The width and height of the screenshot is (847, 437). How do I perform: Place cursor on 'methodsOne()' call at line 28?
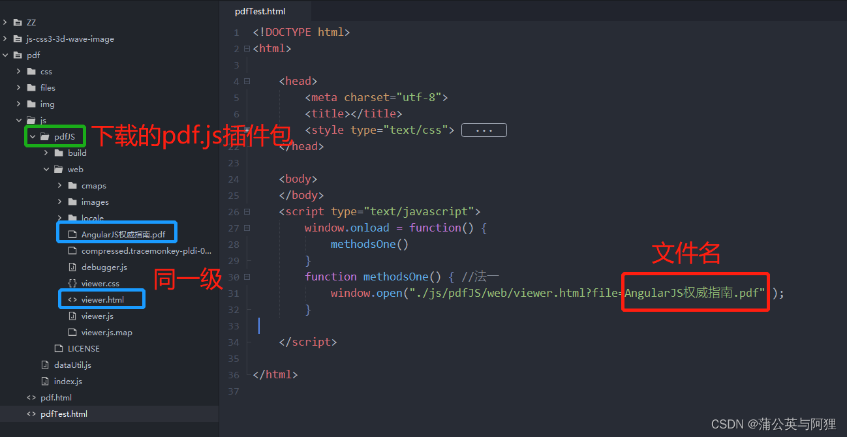point(369,244)
